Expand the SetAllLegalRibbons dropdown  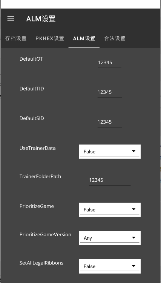(x=110, y=266)
